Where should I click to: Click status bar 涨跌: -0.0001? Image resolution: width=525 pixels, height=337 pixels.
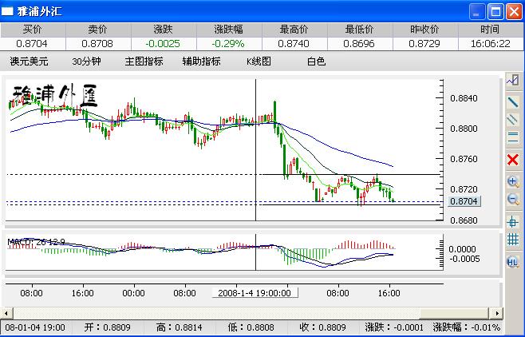tap(394, 327)
